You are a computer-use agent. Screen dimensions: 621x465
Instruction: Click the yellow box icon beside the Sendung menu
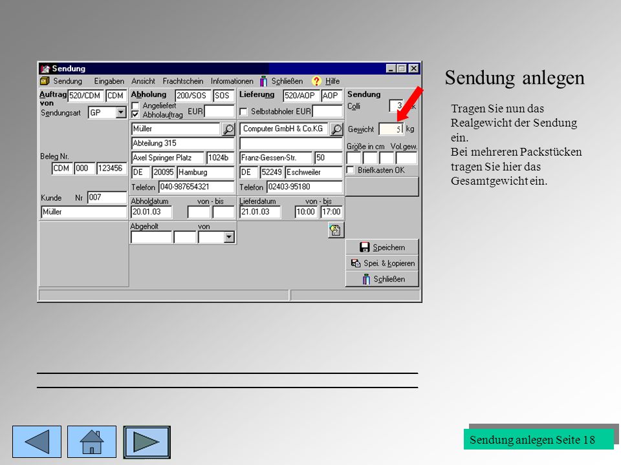click(45, 81)
